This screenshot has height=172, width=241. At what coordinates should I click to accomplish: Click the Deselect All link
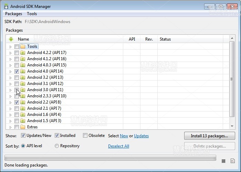pos(118,146)
